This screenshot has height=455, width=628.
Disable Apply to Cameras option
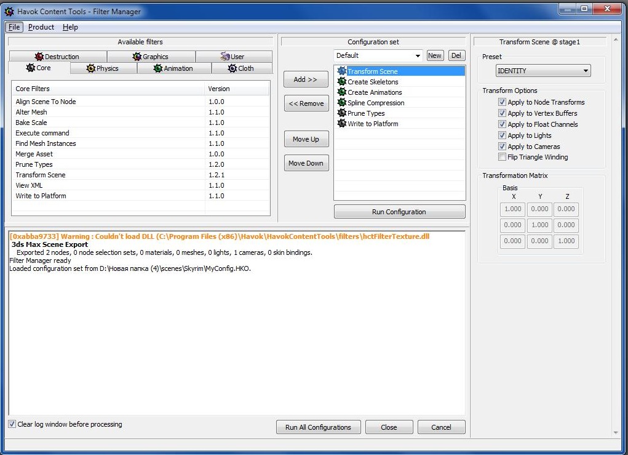click(502, 147)
